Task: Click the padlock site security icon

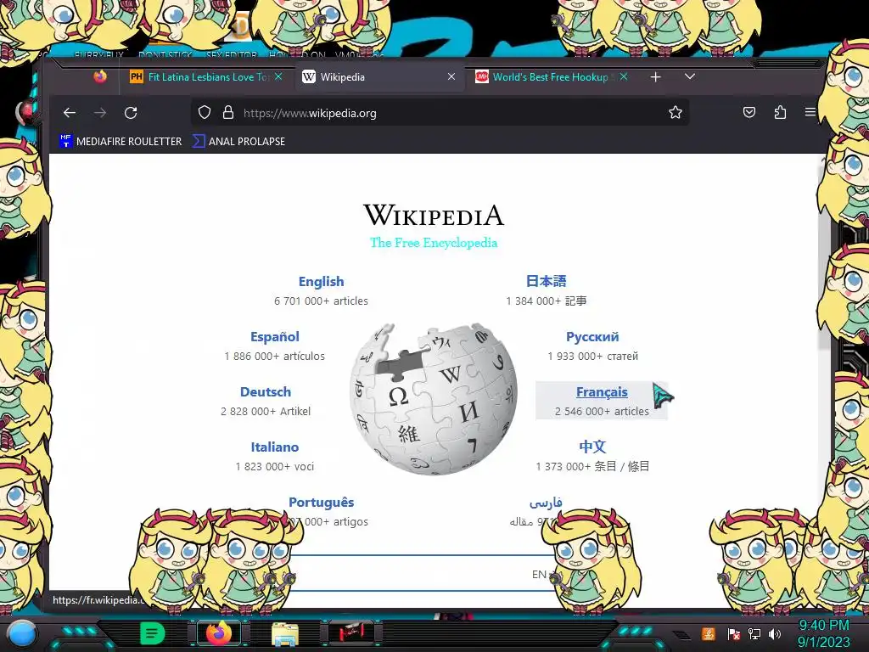Action: pos(227,113)
